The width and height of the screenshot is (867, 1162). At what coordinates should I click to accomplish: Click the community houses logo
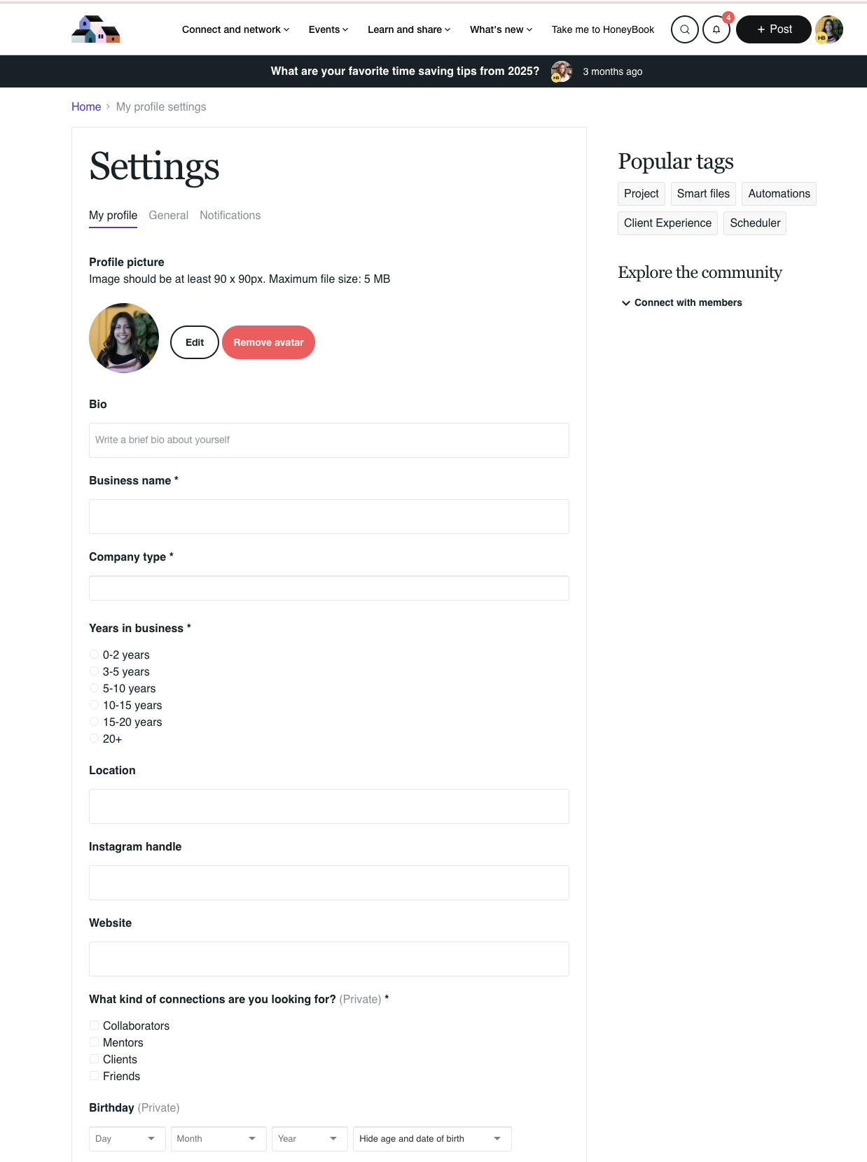96,29
